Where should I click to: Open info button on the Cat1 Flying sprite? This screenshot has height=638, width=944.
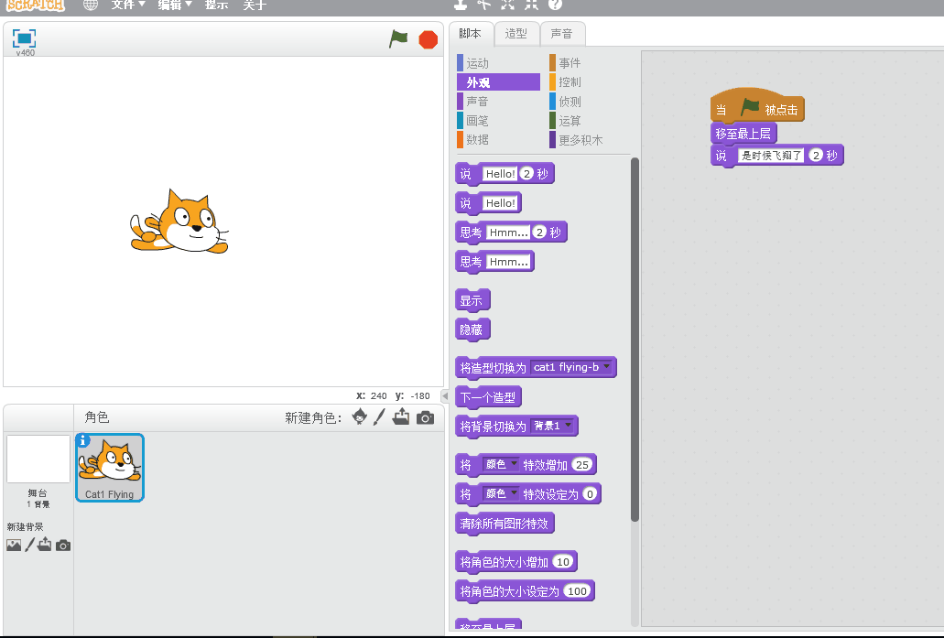pyautogui.click(x=83, y=440)
